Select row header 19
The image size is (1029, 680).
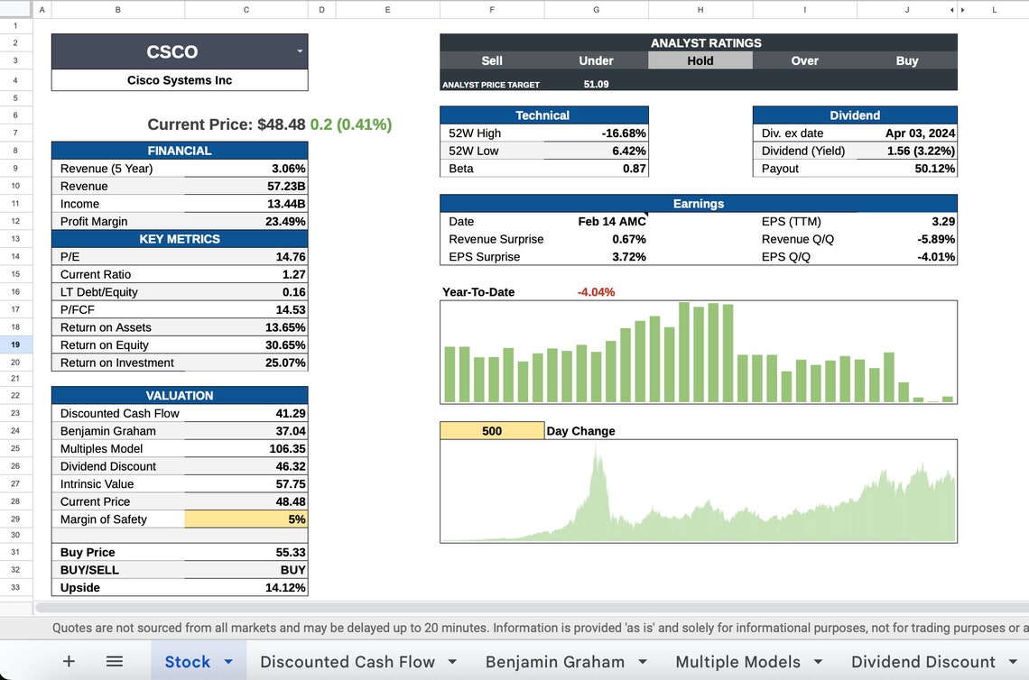(15, 345)
